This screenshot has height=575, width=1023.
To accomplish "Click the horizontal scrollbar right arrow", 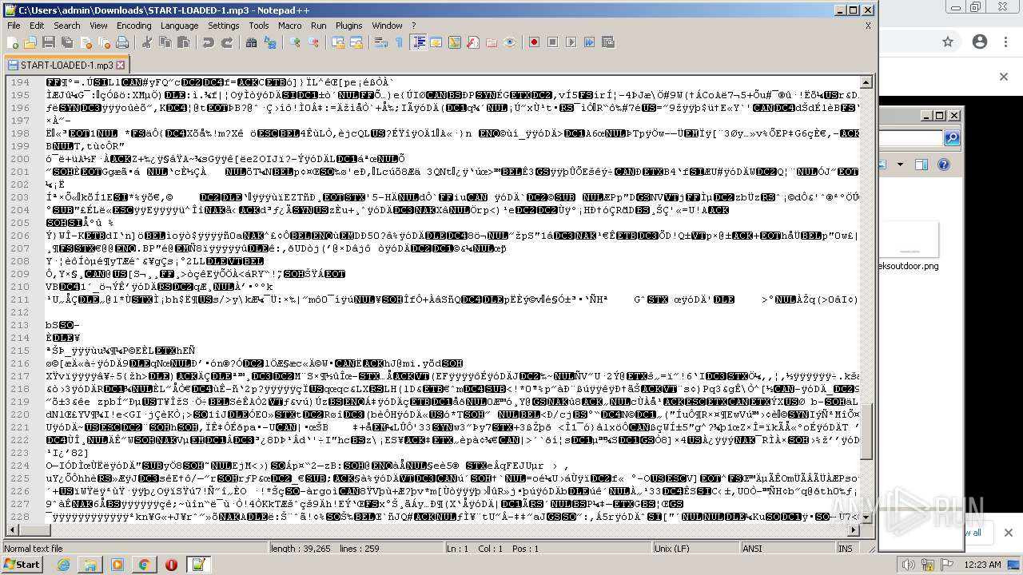I will (853, 532).
